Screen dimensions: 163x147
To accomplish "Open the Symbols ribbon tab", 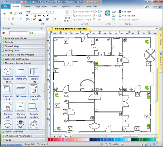I will [66, 6].
